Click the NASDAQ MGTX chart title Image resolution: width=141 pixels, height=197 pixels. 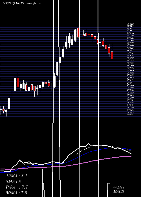point(22,3)
